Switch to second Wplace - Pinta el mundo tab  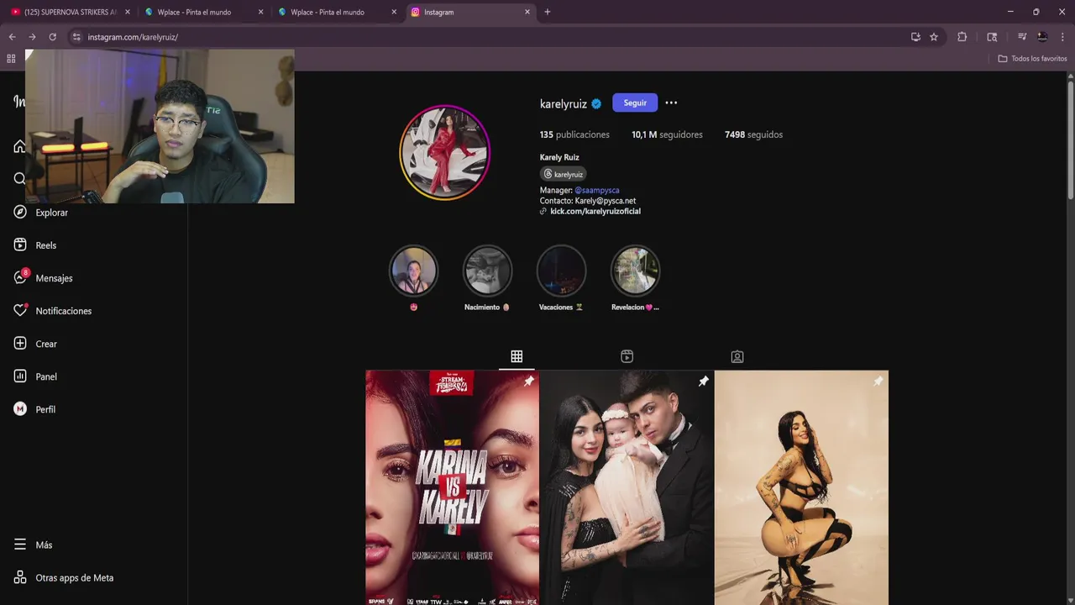coord(337,12)
